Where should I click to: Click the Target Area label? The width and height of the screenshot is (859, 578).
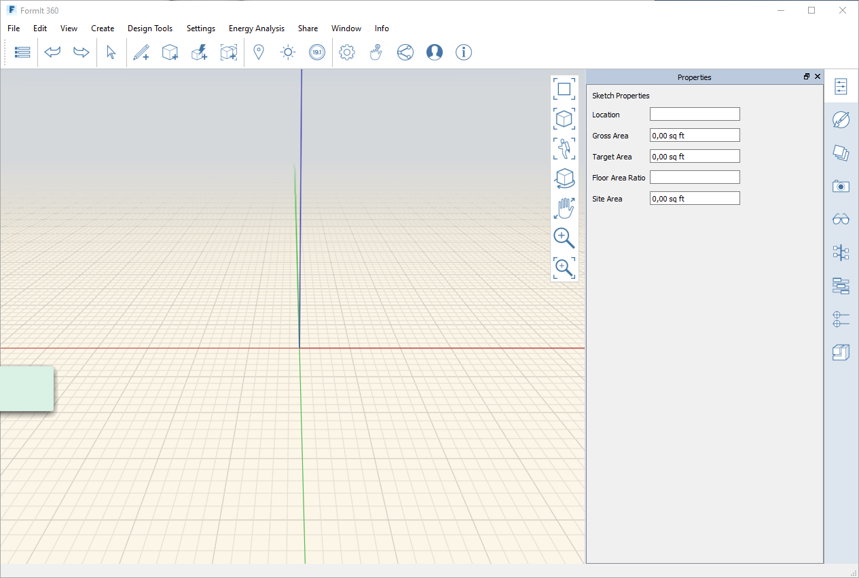[x=612, y=157]
